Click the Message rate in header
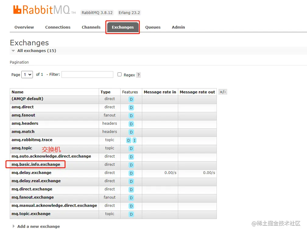The width and height of the screenshot is (307, 233). tap(160, 92)
